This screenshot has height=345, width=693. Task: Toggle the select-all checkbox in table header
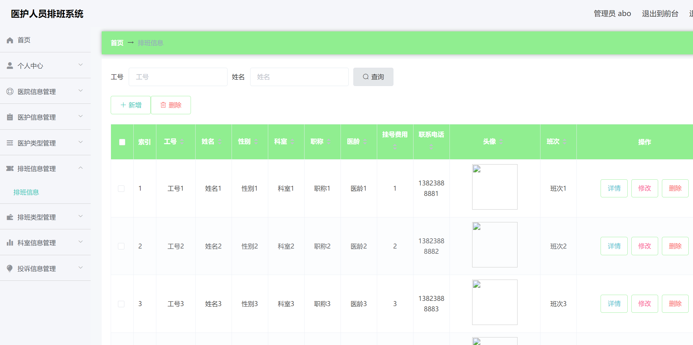click(x=122, y=142)
